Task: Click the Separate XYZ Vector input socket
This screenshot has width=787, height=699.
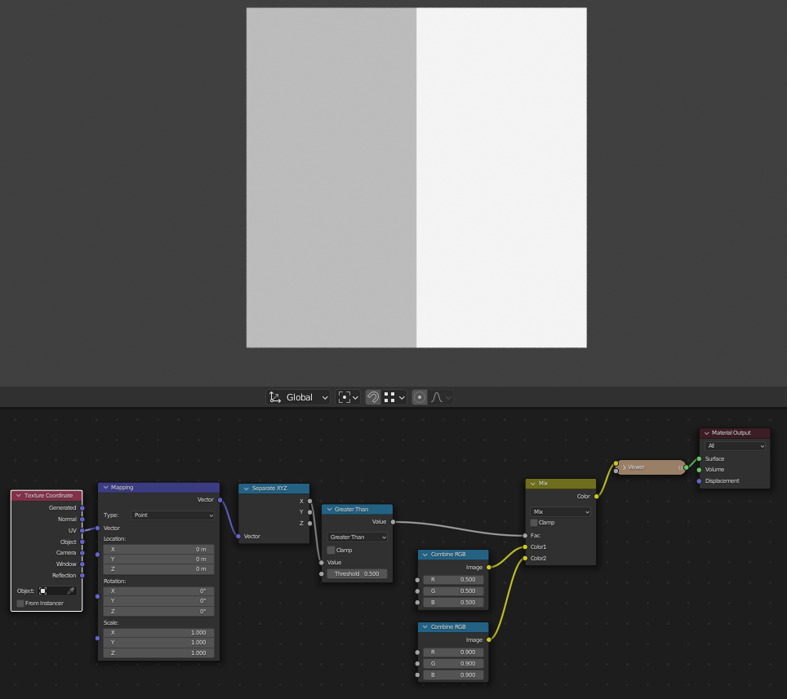Action: [x=238, y=537]
